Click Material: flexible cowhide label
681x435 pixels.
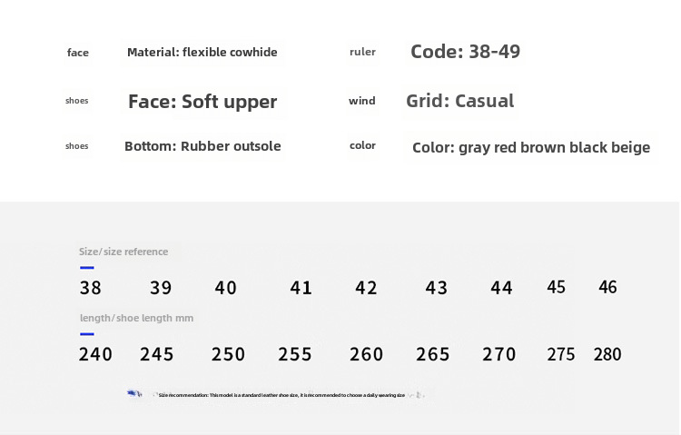pyautogui.click(x=202, y=52)
